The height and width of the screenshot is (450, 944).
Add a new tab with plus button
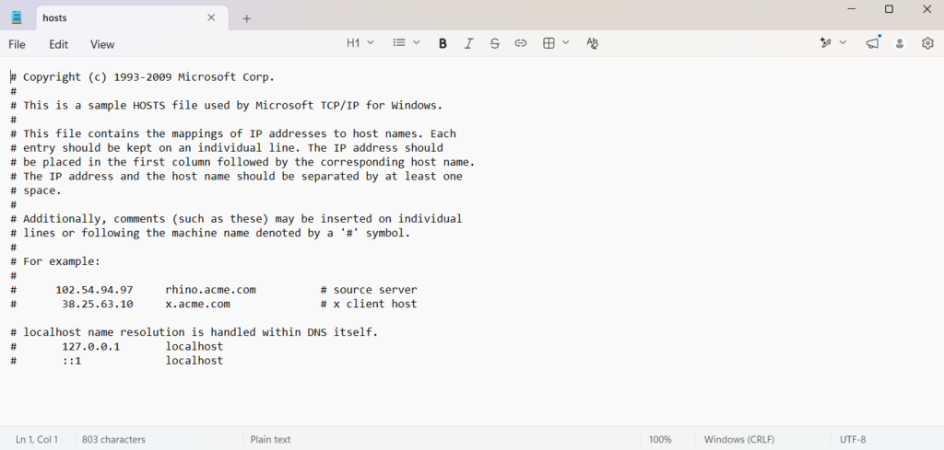[x=246, y=18]
